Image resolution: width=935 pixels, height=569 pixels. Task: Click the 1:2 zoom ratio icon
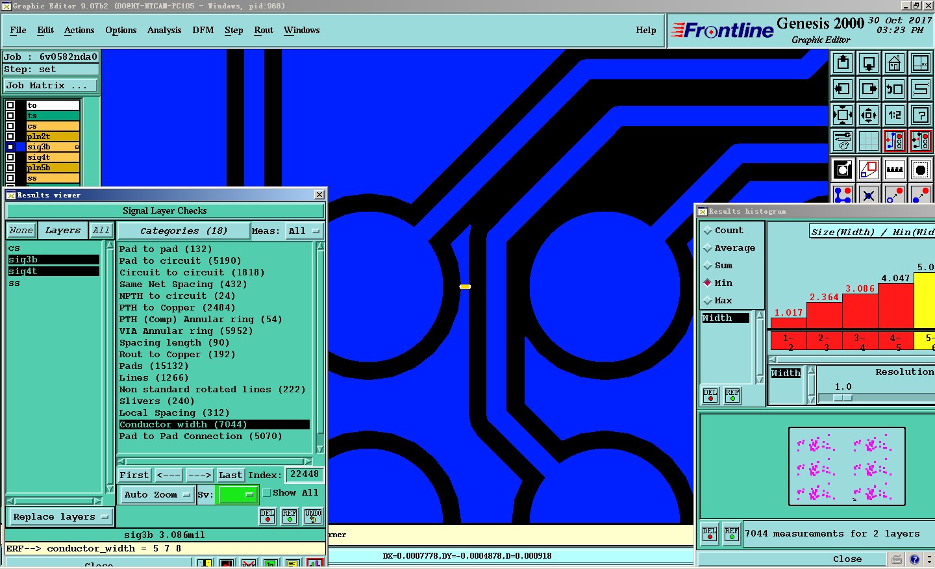pos(895,115)
